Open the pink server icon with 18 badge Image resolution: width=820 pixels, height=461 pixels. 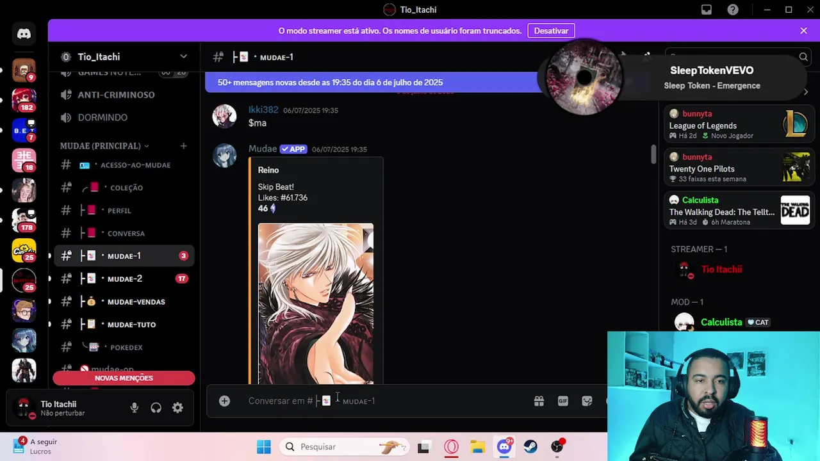coord(24,160)
